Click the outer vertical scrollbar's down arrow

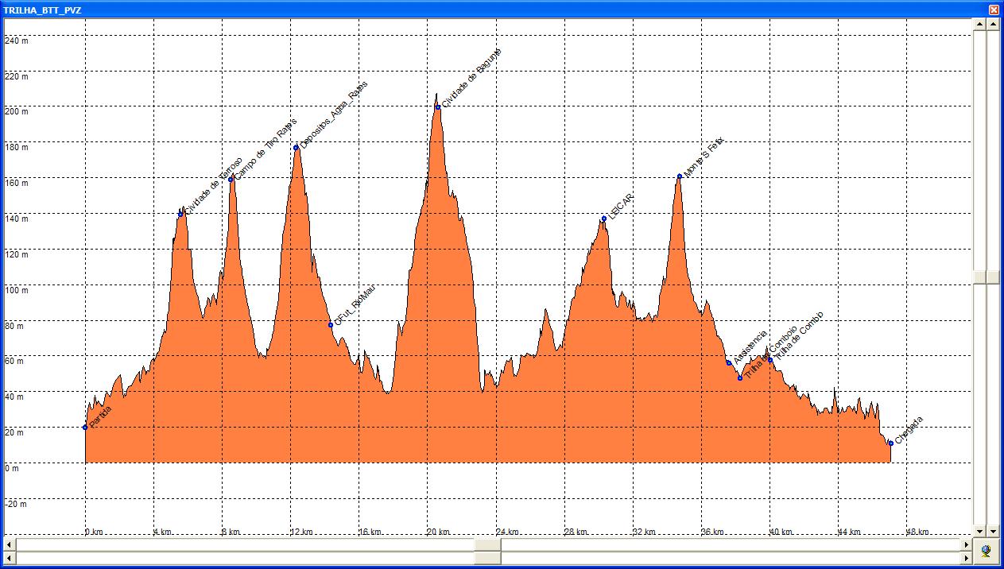pyautogui.click(x=993, y=531)
